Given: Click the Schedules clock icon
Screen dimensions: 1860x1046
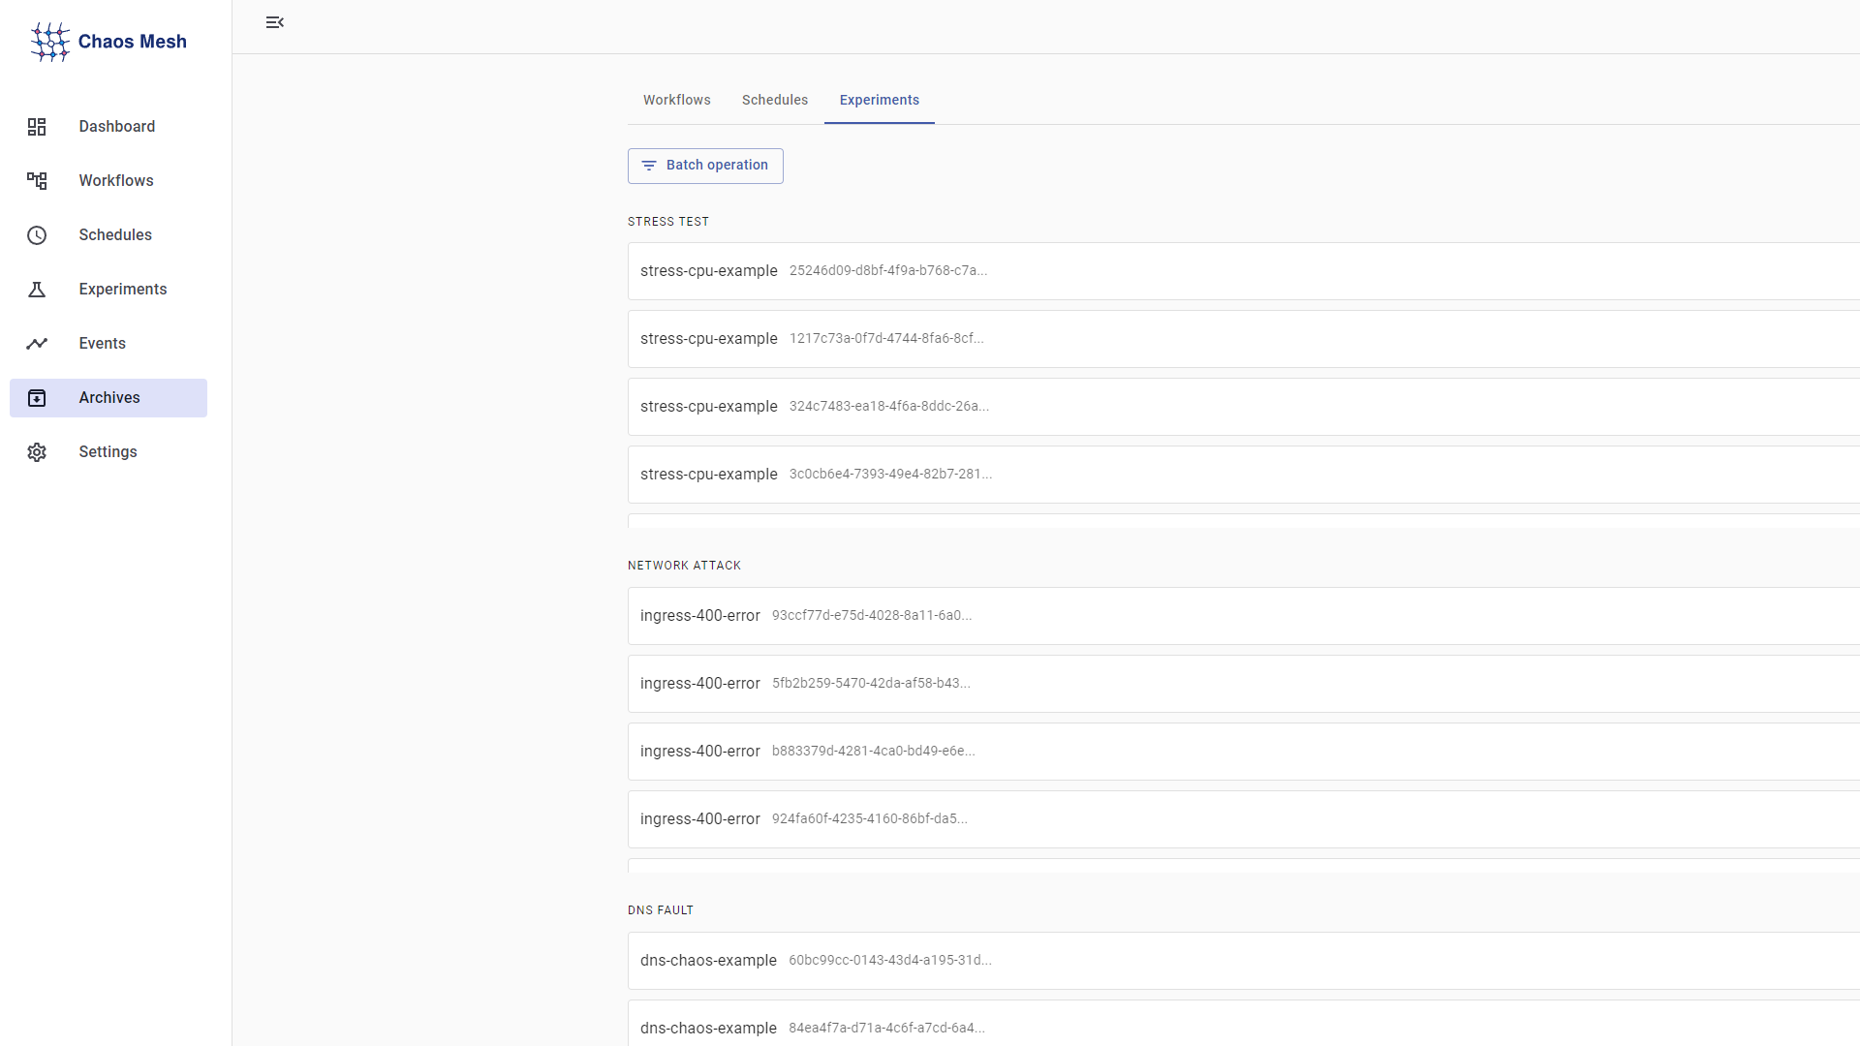Looking at the screenshot, I should point(37,235).
